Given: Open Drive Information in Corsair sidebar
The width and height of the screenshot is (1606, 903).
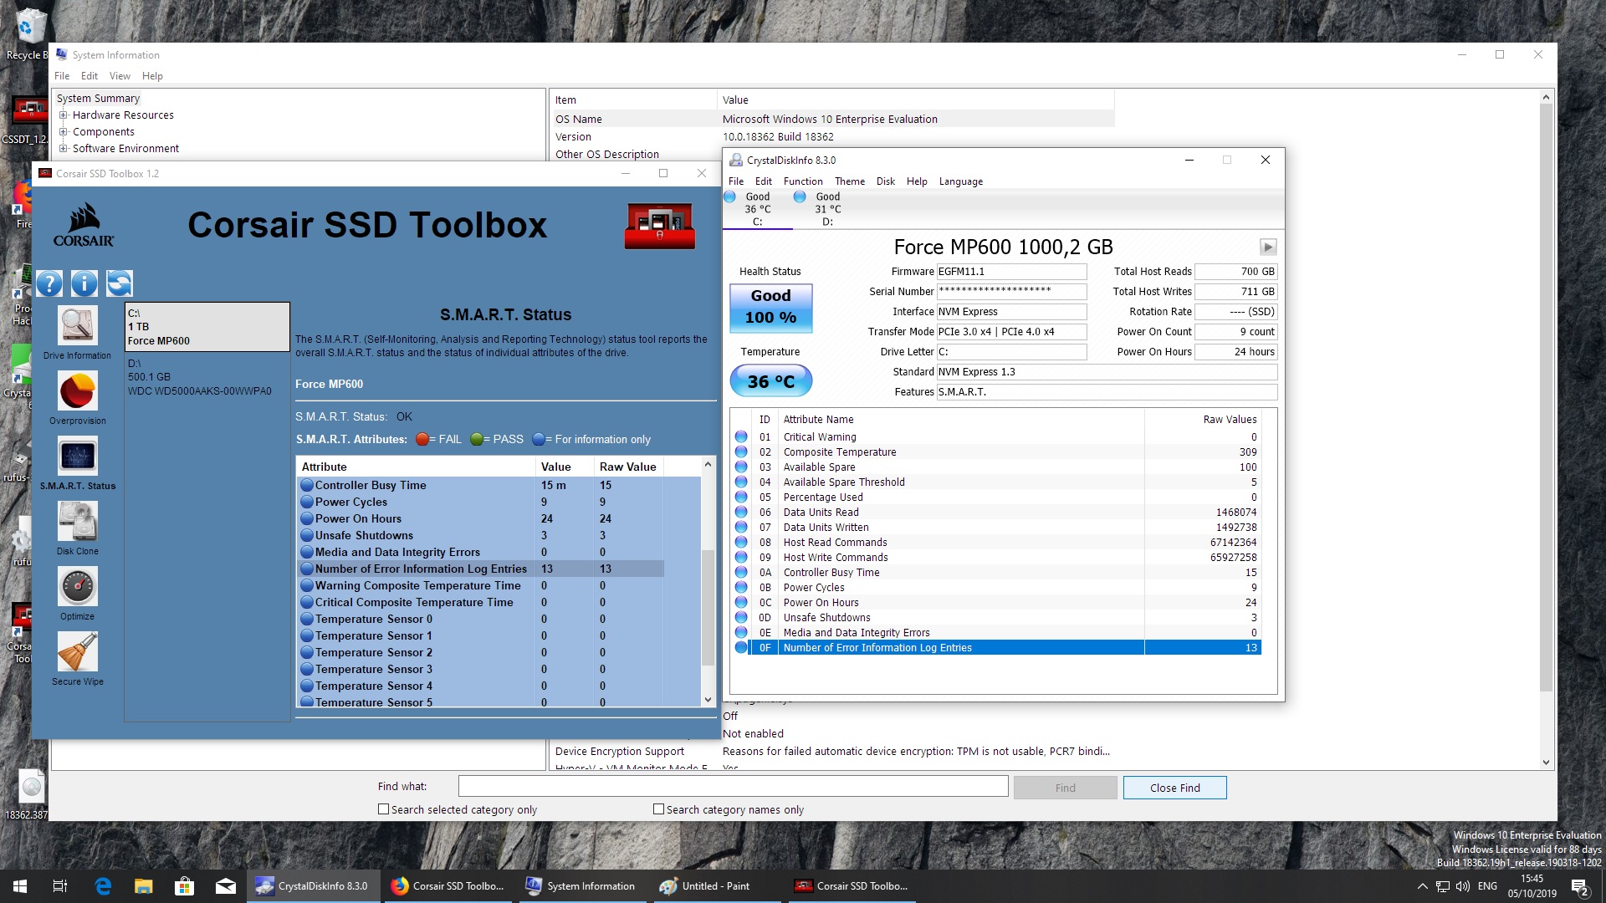Looking at the screenshot, I should pyautogui.click(x=77, y=326).
